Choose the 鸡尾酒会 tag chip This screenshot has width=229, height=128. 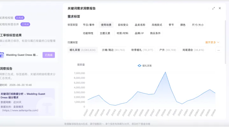[x=193, y=50]
